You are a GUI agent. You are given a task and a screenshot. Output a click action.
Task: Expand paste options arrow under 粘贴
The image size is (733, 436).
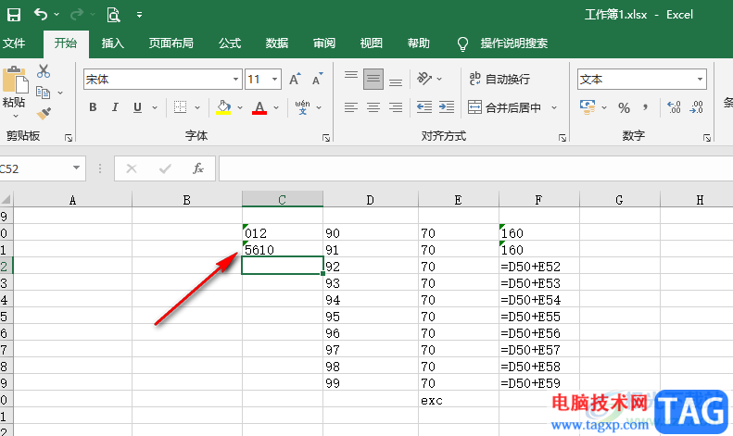click(x=15, y=116)
